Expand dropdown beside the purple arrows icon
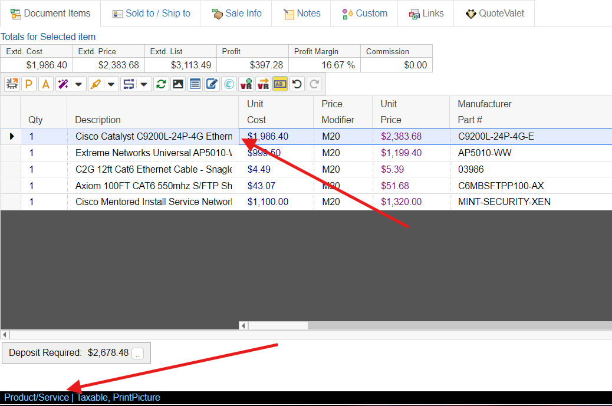Viewport: 612px width, 406px height. (x=143, y=84)
